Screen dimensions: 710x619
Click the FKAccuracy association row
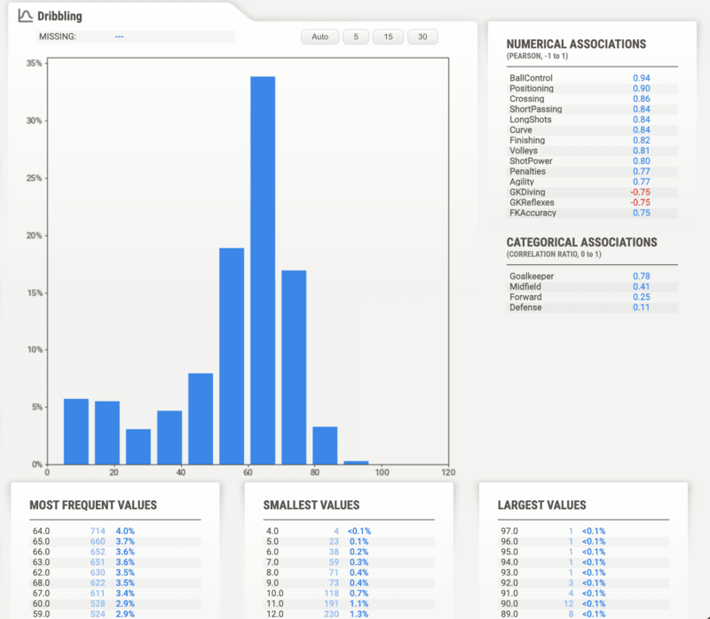[x=591, y=213]
